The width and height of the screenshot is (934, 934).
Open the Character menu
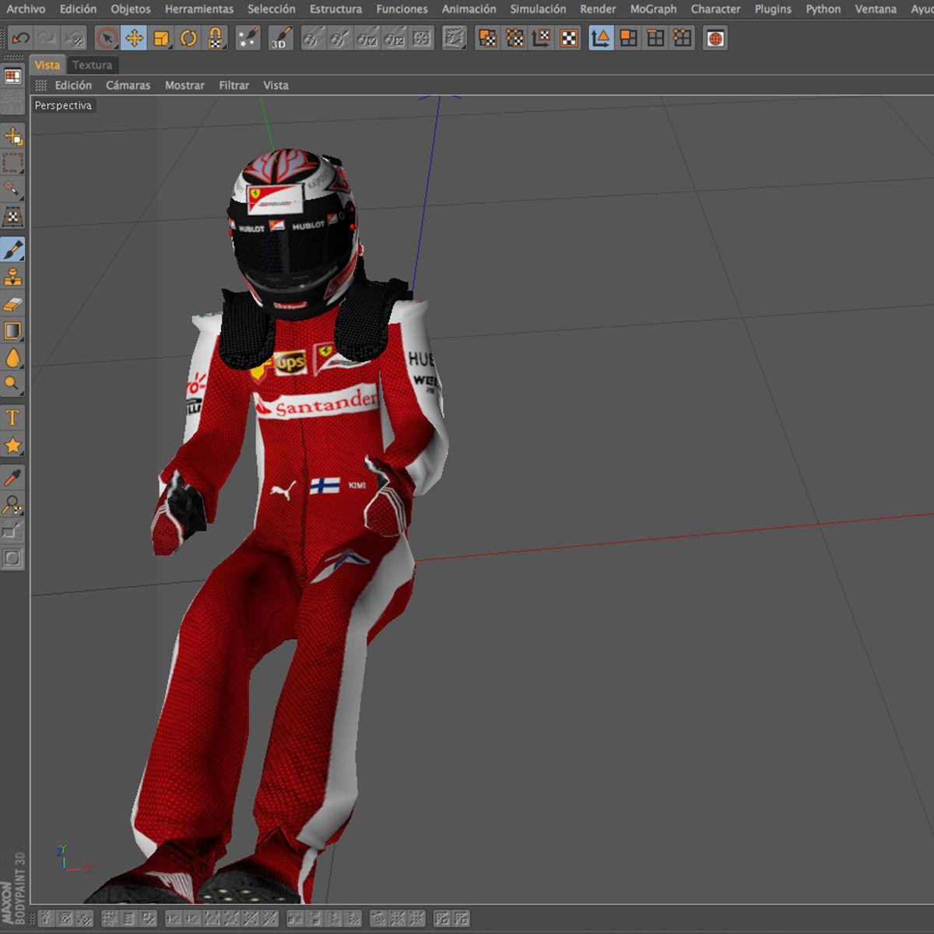coord(715,9)
